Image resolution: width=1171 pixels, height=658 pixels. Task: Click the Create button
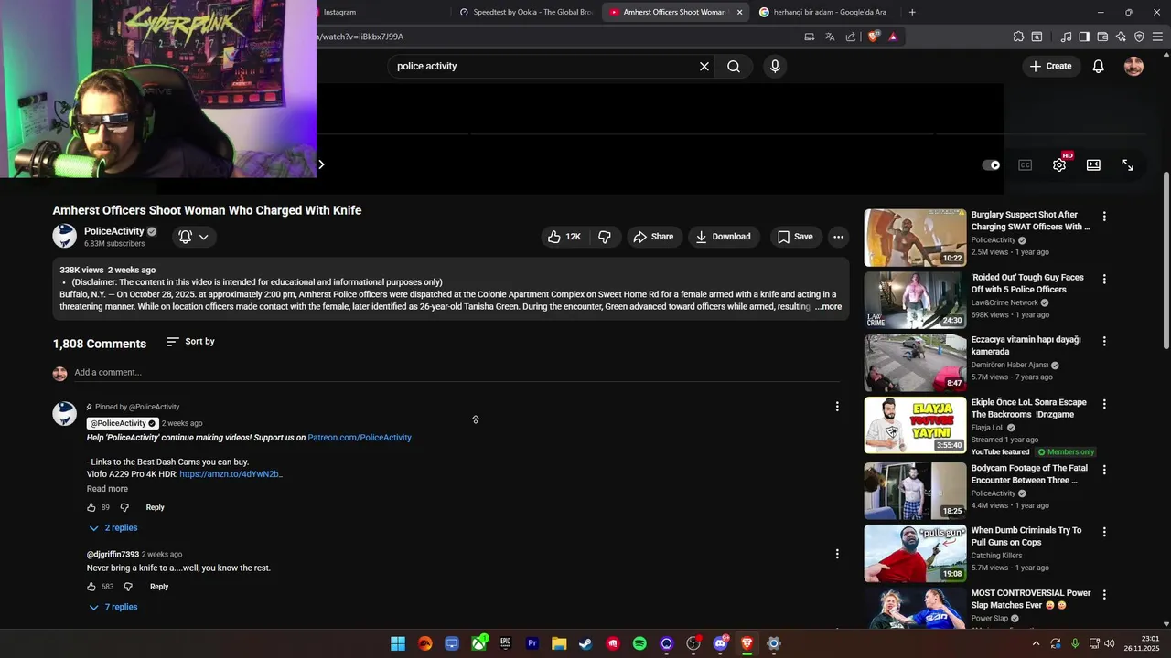pos(1050,66)
